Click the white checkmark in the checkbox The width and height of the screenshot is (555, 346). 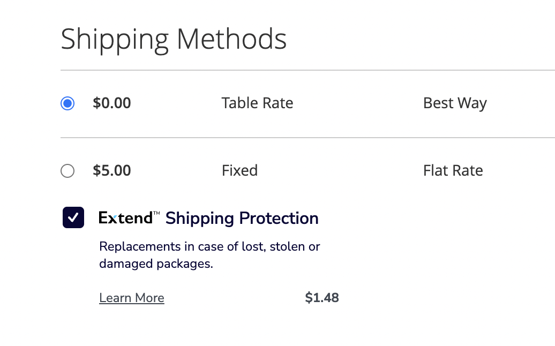click(x=73, y=217)
